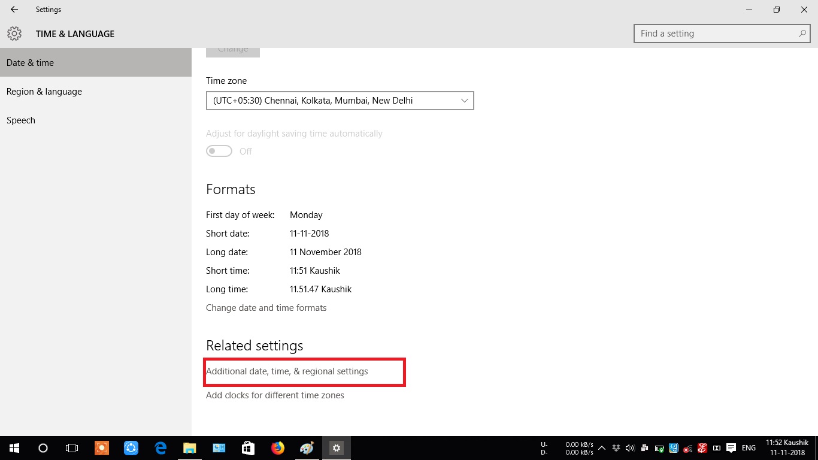Image resolution: width=818 pixels, height=460 pixels.
Task: Select Region & language in sidebar
Action: click(x=96, y=91)
